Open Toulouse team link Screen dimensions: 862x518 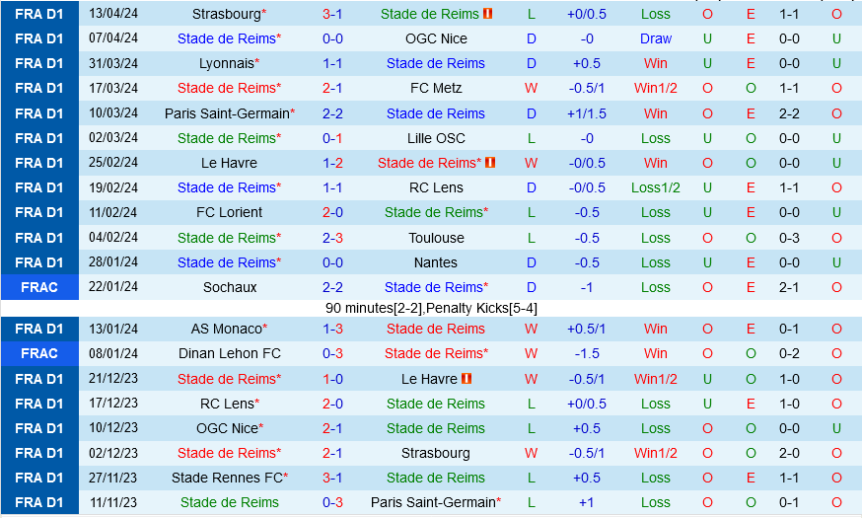436,238
